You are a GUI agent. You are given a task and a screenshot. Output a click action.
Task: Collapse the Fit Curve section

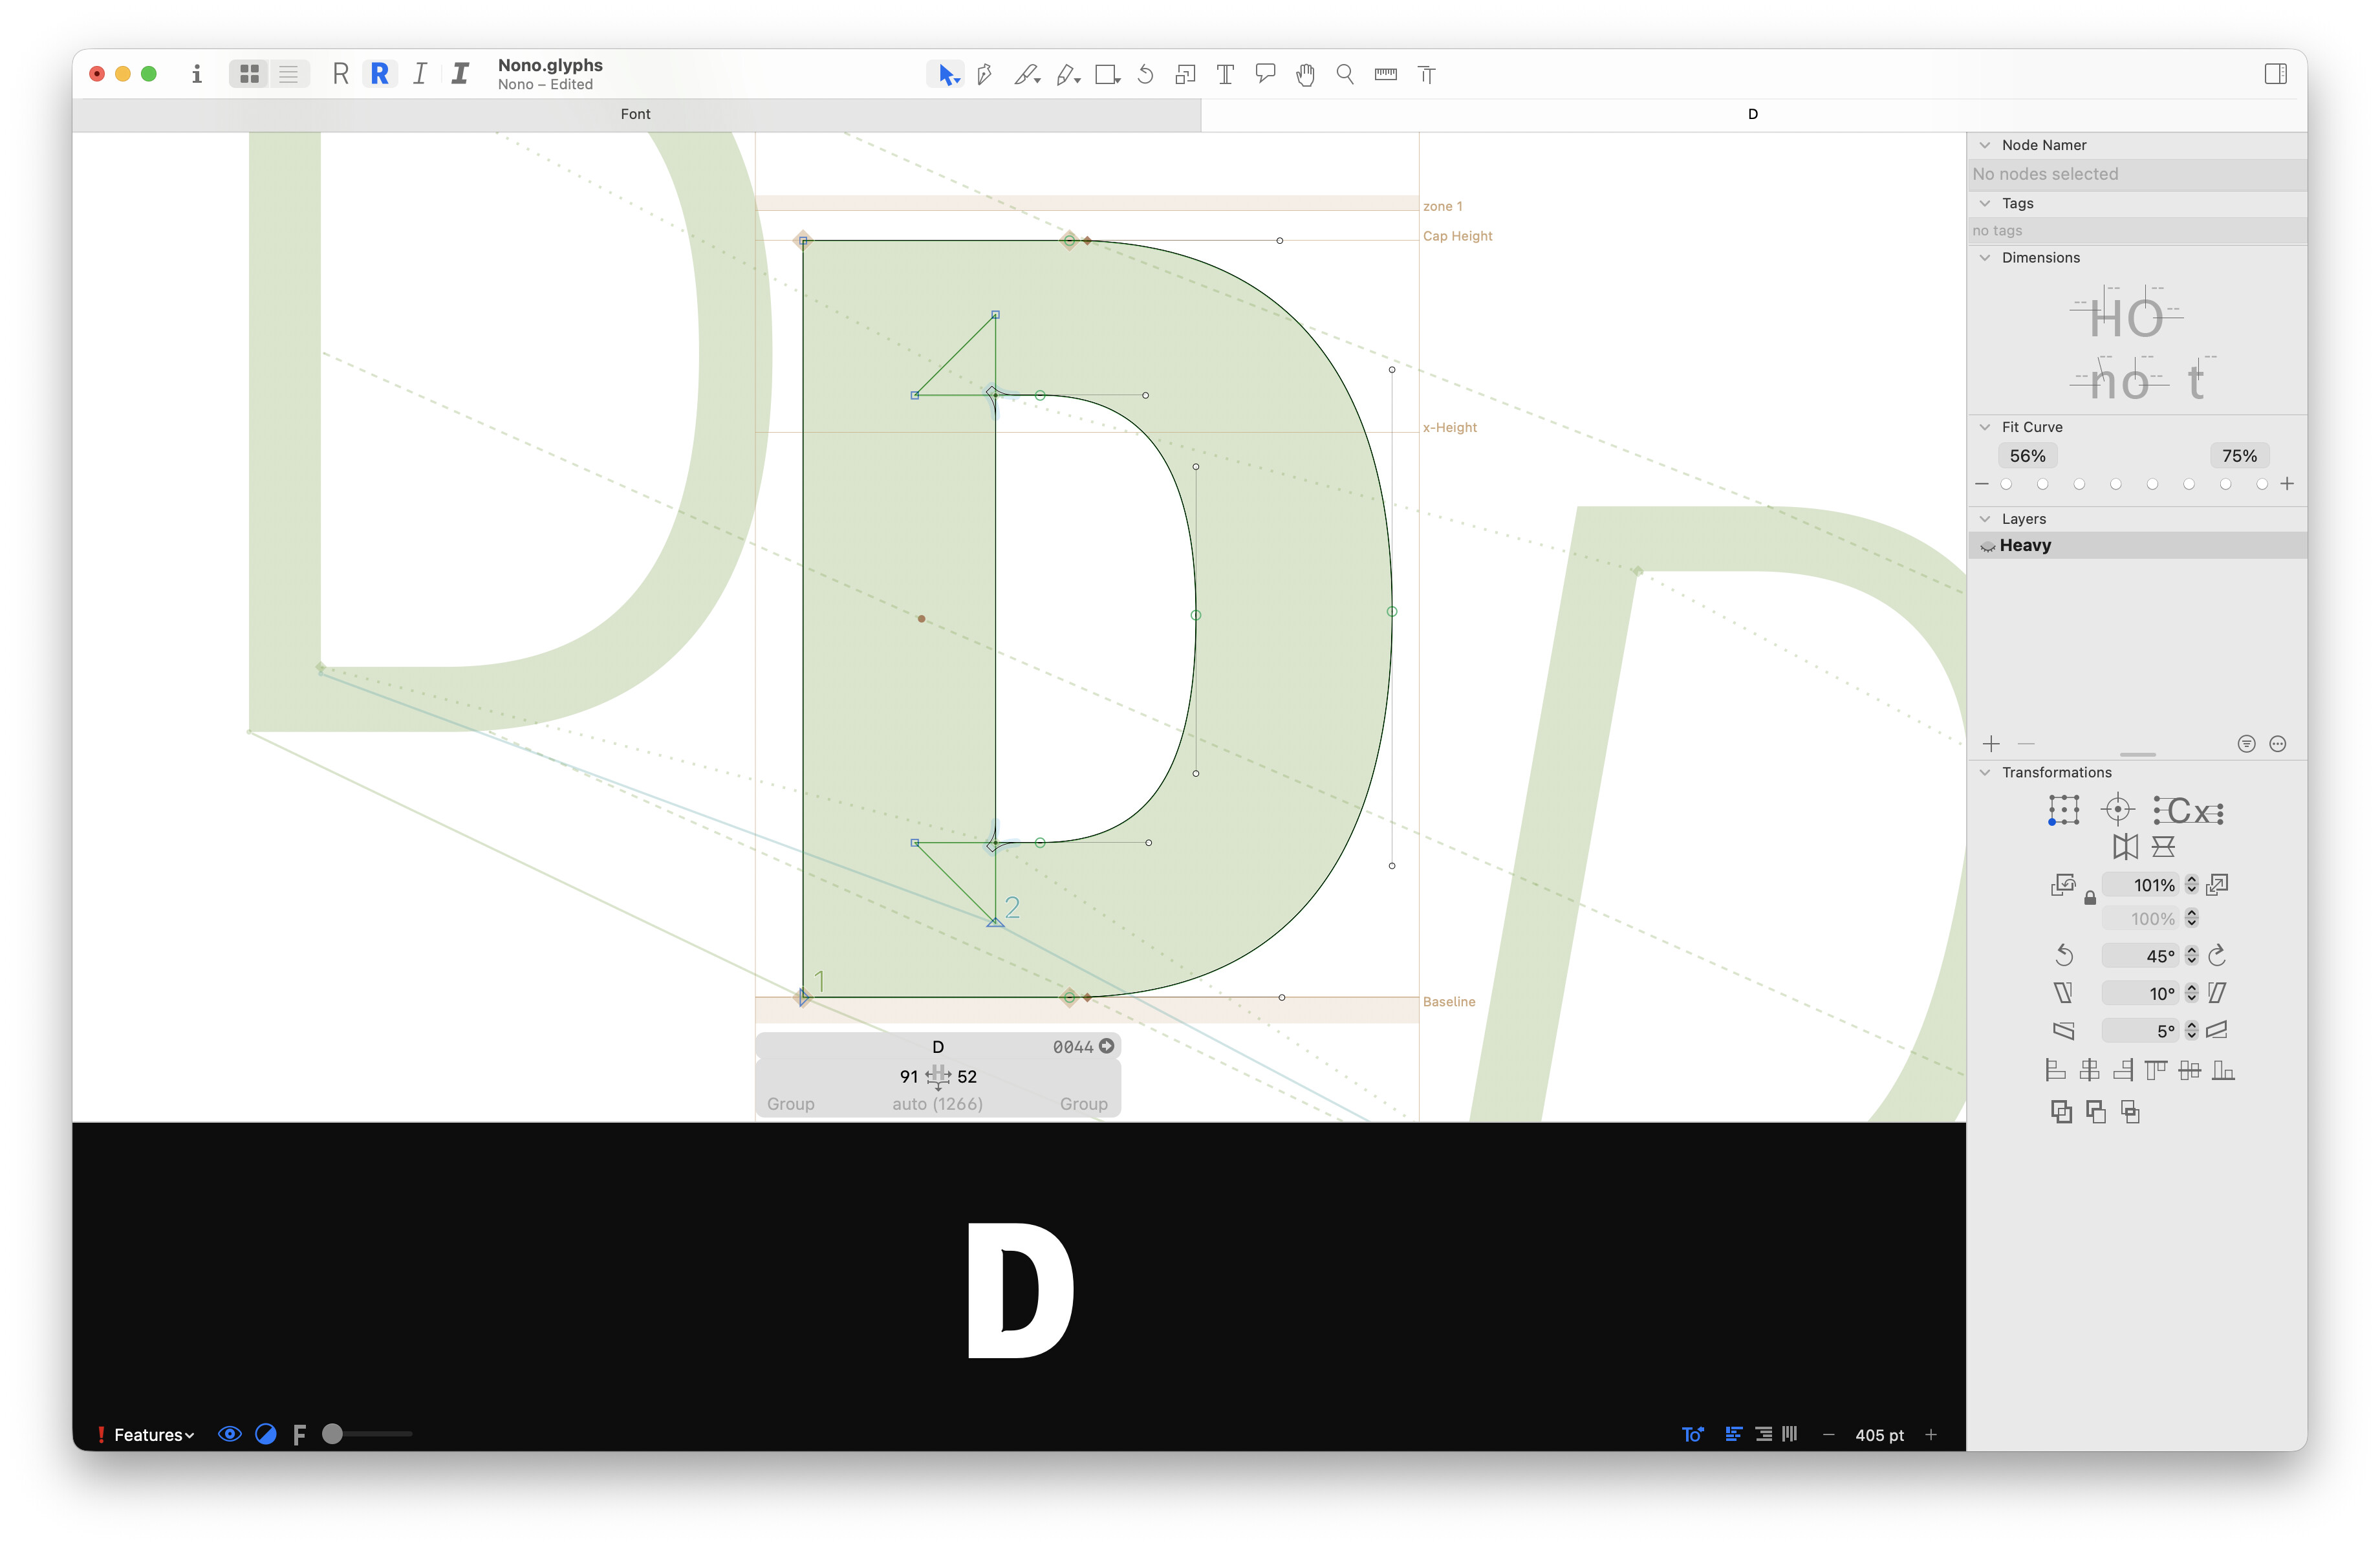pos(1985,427)
